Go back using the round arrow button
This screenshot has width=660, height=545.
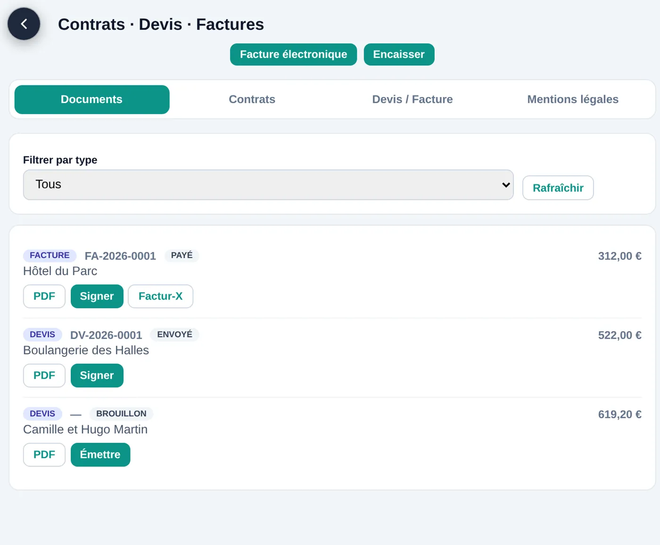click(24, 24)
